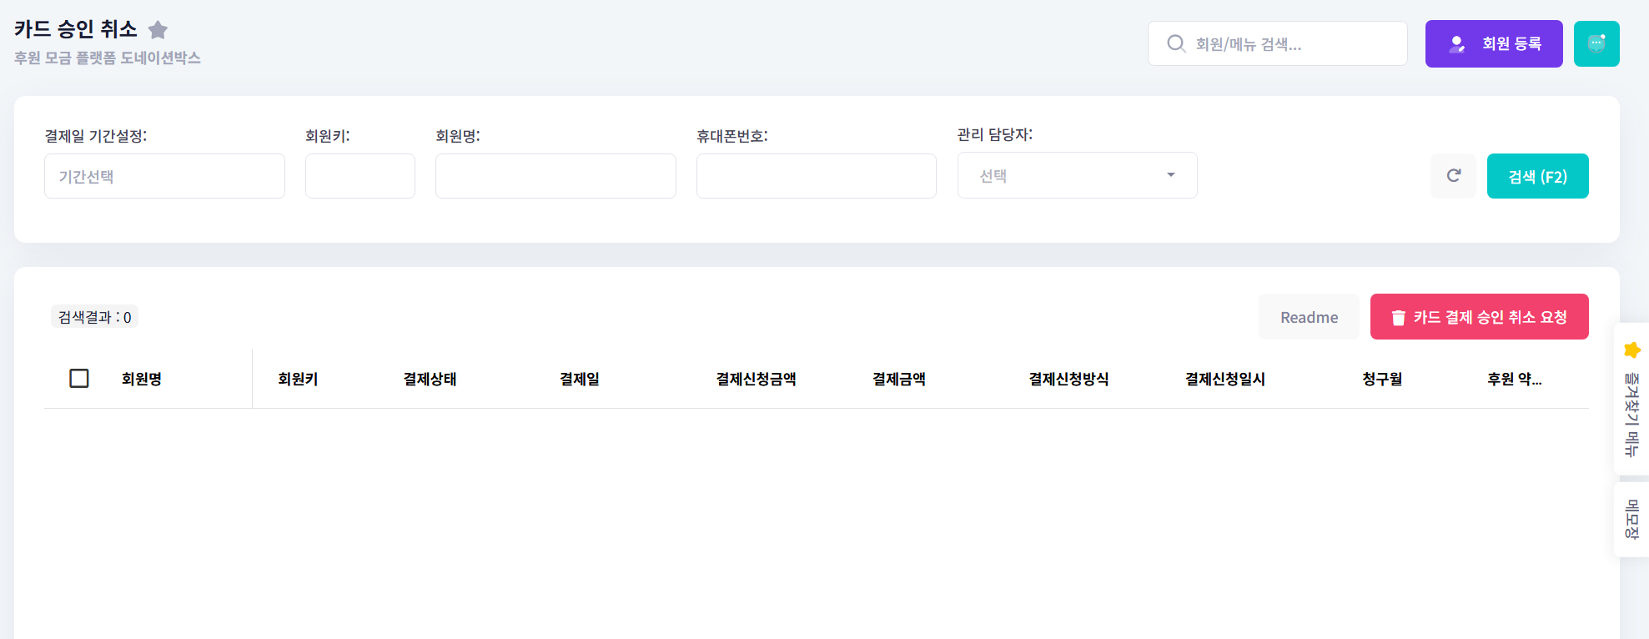This screenshot has height=639, width=1649.
Task: Sort by the 결제금액 column header
Action: pyautogui.click(x=899, y=379)
